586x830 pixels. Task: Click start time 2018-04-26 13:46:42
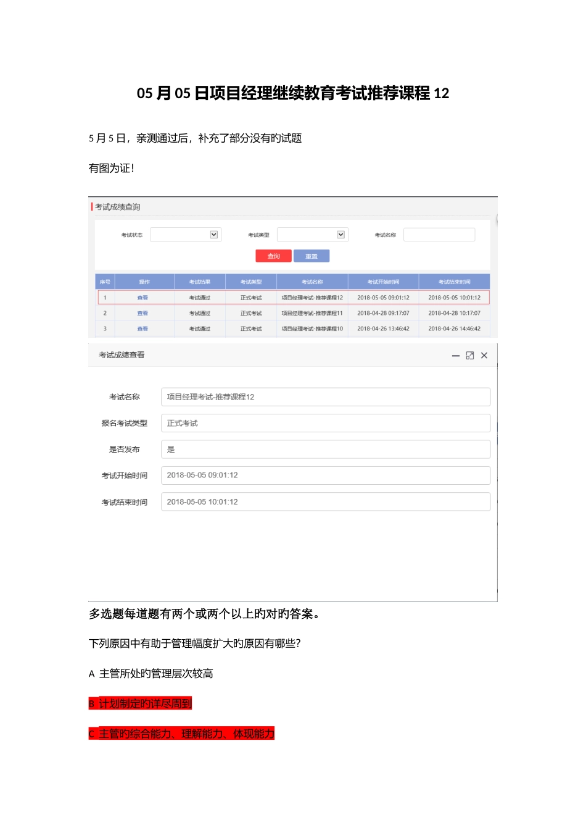tap(383, 329)
